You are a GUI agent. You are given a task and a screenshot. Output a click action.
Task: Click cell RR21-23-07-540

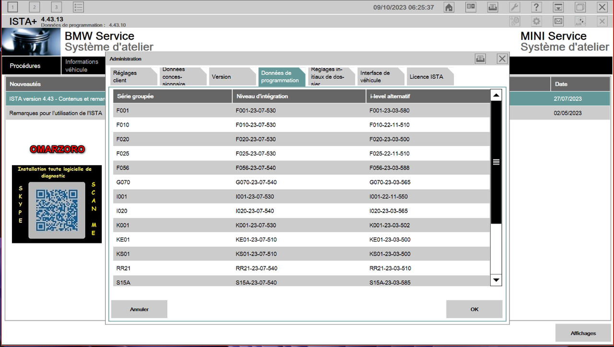pyautogui.click(x=257, y=268)
